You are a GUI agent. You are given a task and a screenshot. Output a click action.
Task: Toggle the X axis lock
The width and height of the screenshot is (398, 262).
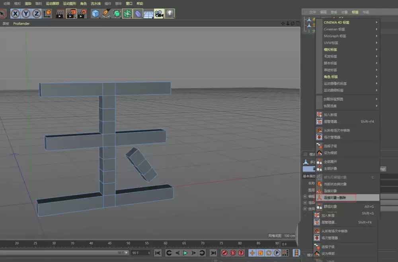click(15, 14)
